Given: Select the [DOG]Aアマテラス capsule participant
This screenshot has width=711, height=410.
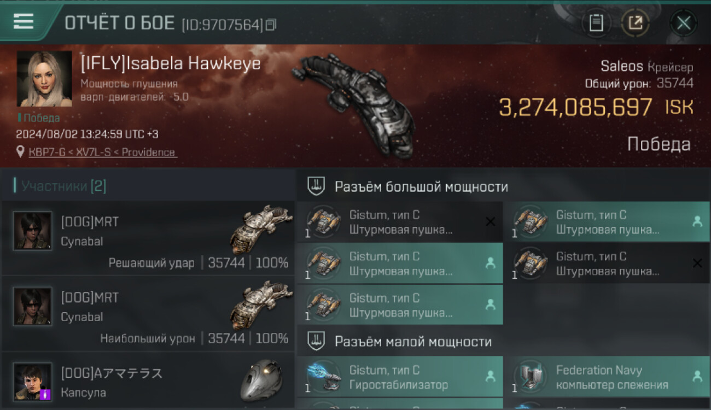Looking at the screenshot, I should (x=148, y=380).
